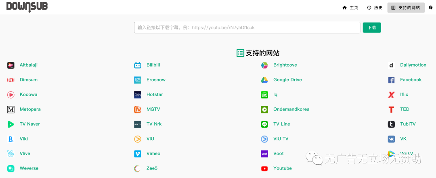436x178 pixels.
Task: Click the Brightcove logo icon
Action: click(x=264, y=65)
